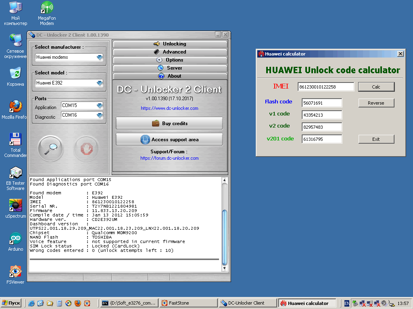Launch Total Commander desktop shortcut
The height and width of the screenshot is (309, 413).
coord(15,145)
